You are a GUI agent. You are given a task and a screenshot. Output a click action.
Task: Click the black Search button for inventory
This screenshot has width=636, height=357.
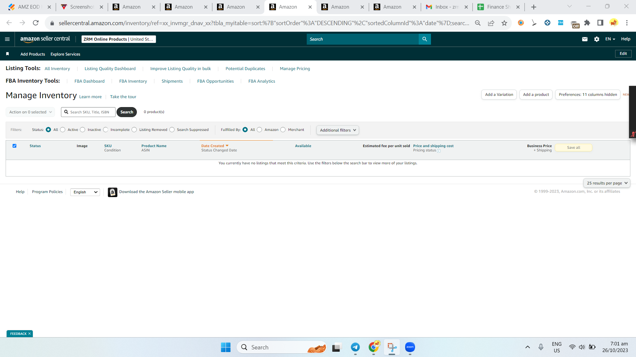click(x=127, y=112)
